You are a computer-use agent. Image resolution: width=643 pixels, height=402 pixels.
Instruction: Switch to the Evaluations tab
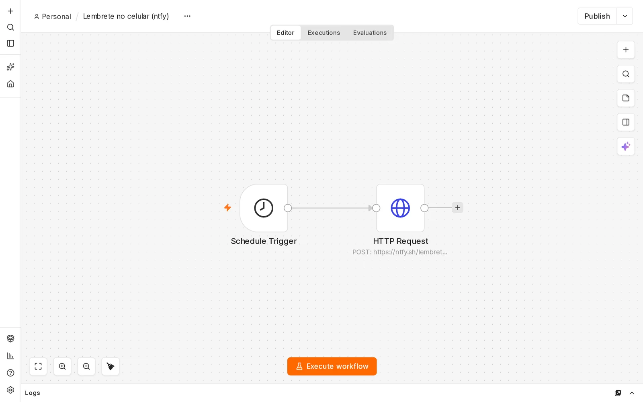point(370,33)
